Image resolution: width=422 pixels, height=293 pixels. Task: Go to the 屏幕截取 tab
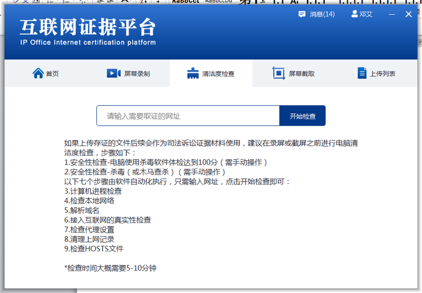click(302, 74)
